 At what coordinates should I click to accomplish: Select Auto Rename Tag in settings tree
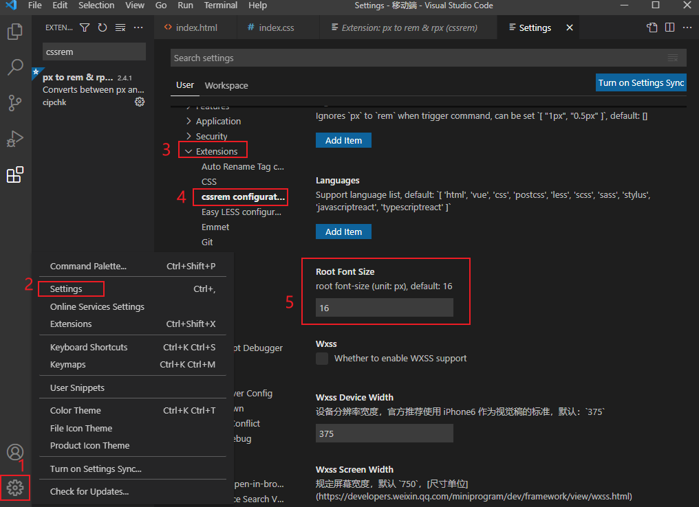pyautogui.click(x=242, y=166)
